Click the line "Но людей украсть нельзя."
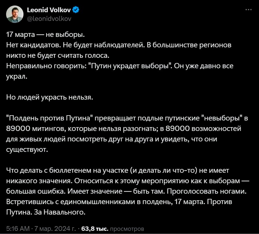The image size is (259, 234). [x=50, y=97]
